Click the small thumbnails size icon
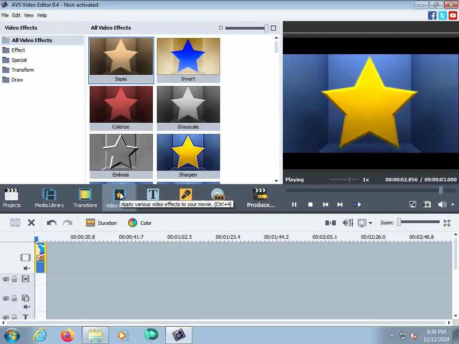Image resolution: width=459 pixels, height=344 pixels. click(x=221, y=28)
